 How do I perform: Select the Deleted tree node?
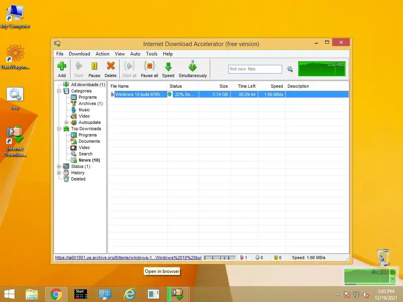(78, 179)
